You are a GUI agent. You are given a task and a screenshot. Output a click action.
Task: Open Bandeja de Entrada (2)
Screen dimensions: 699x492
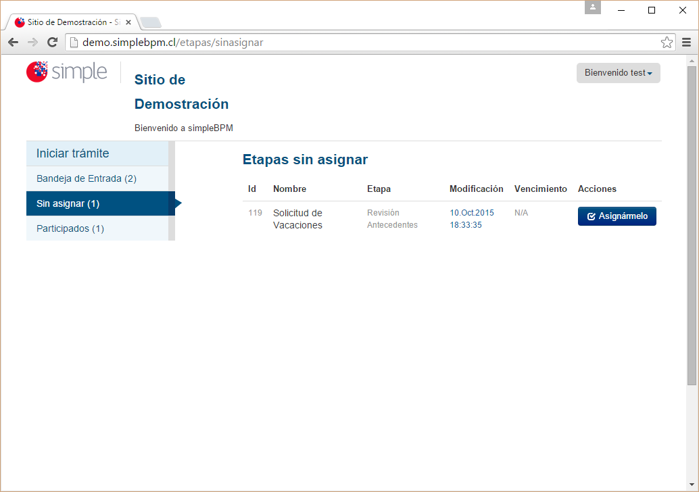click(x=97, y=178)
